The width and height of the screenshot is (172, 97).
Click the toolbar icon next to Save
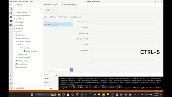click(x=54, y=10)
